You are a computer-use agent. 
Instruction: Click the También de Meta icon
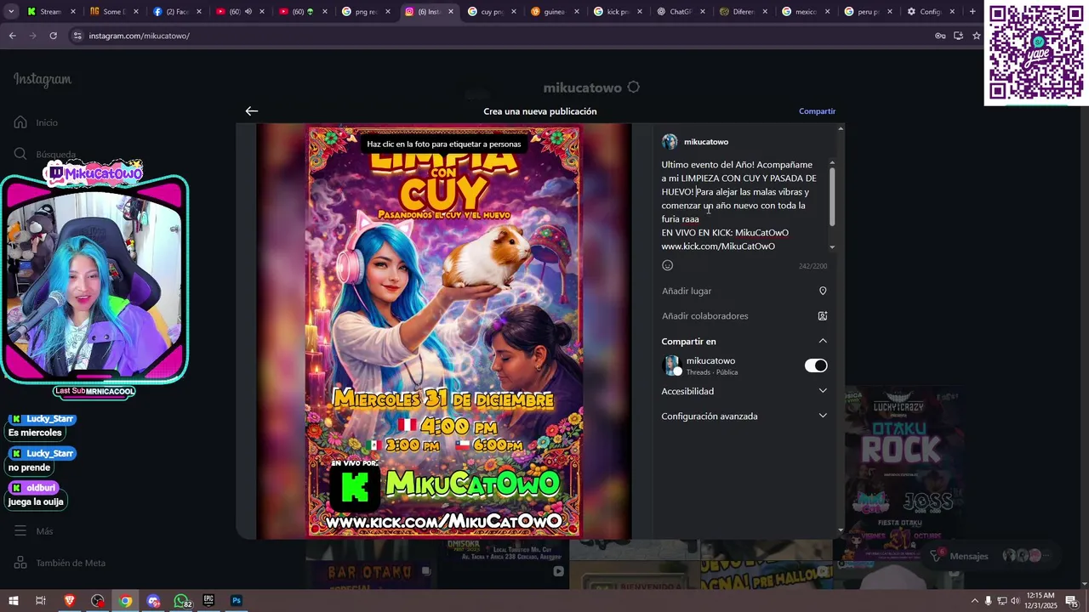click(20, 563)
